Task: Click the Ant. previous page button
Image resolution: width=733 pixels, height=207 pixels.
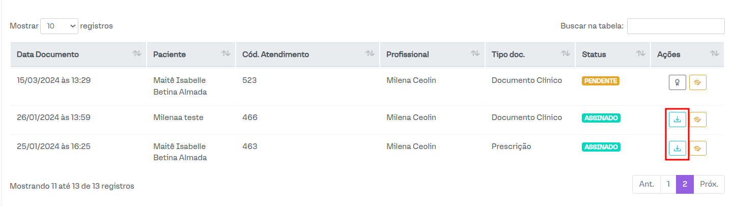Action: [x=646, y=184]
